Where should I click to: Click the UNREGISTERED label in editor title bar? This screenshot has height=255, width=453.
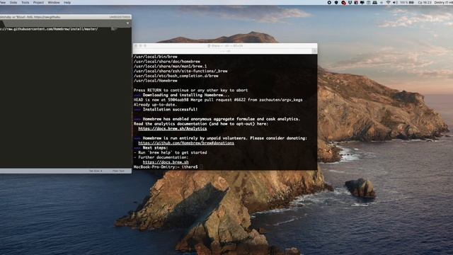pyautogui.click(x=120, y=17)
